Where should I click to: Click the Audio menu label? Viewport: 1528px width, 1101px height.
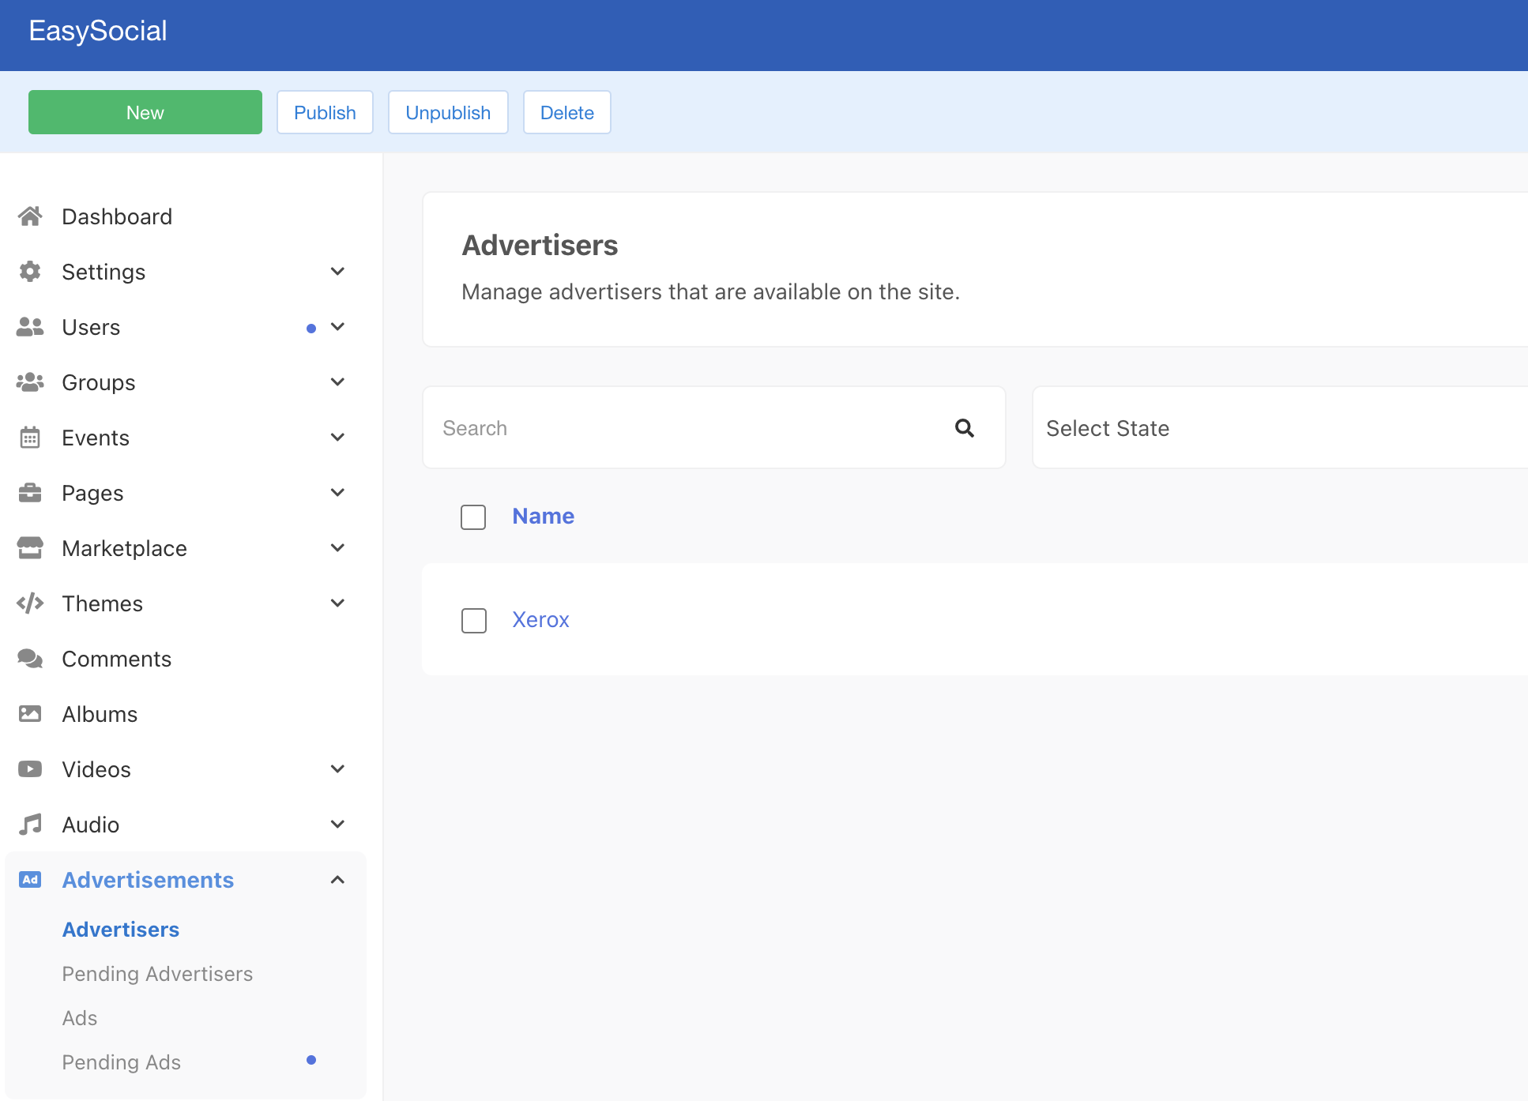pyautogui.click(x=91, y=825)
